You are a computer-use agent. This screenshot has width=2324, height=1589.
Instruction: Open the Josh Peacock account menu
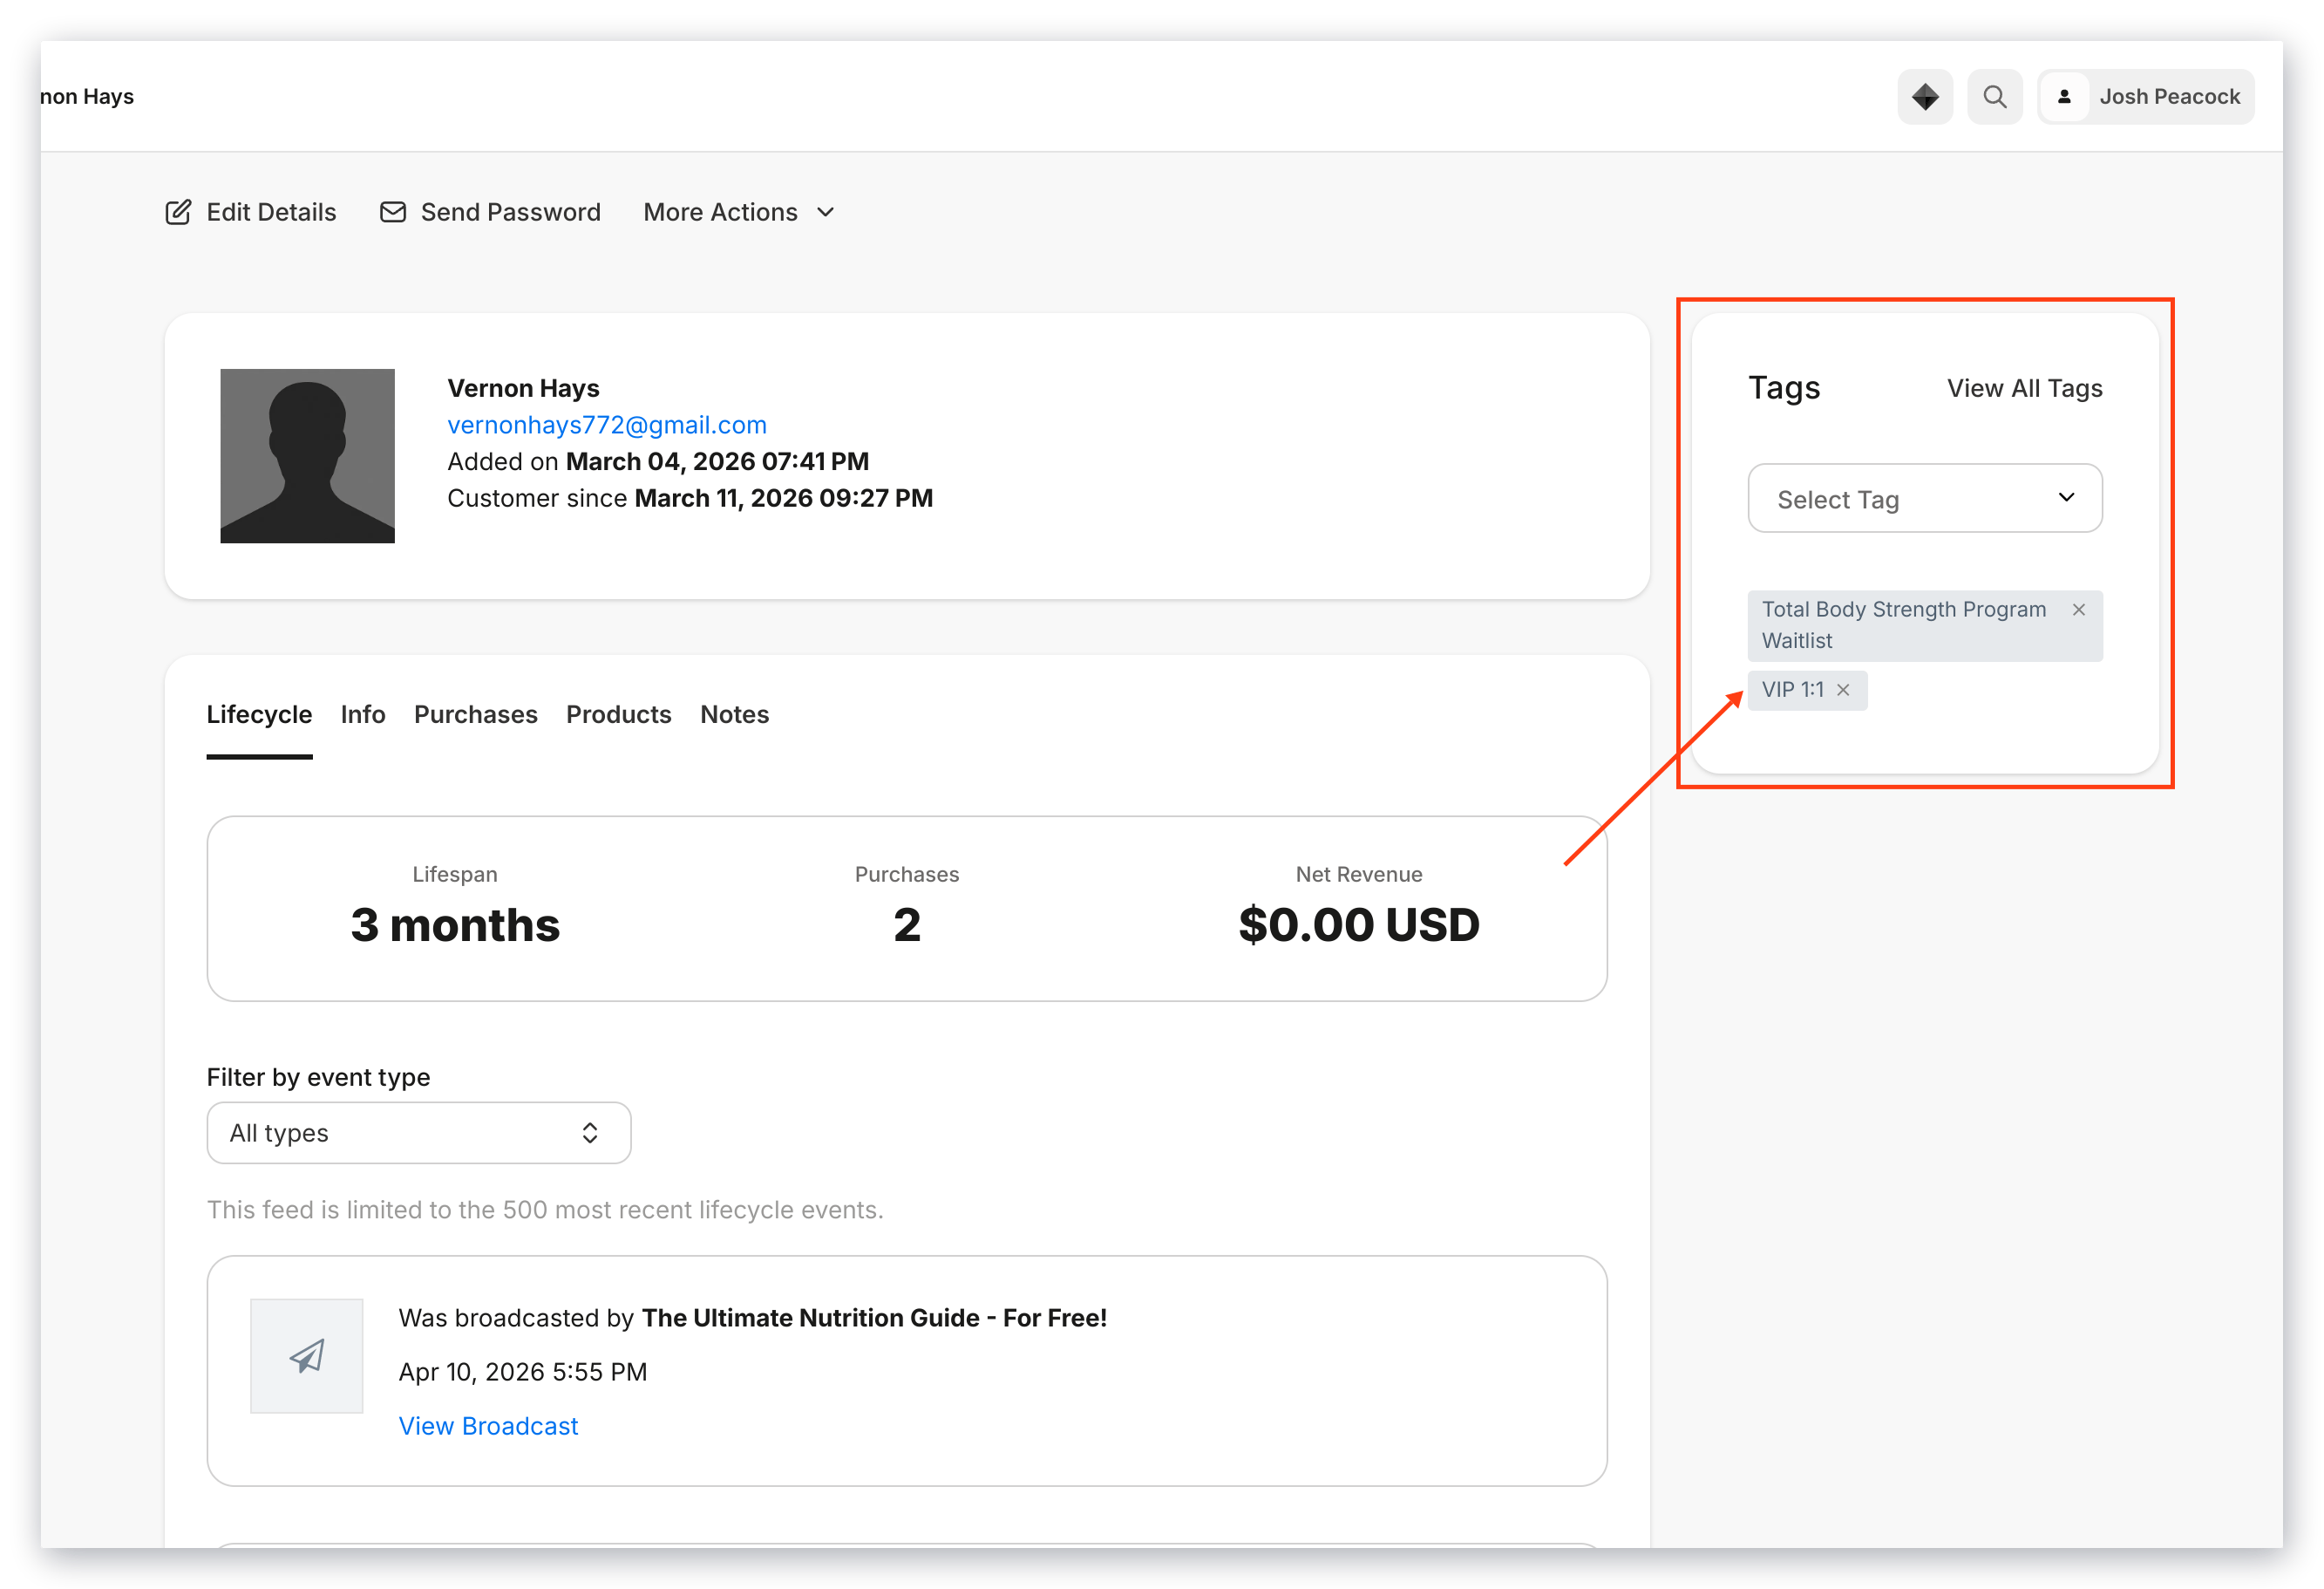[x=2146, y=97]
